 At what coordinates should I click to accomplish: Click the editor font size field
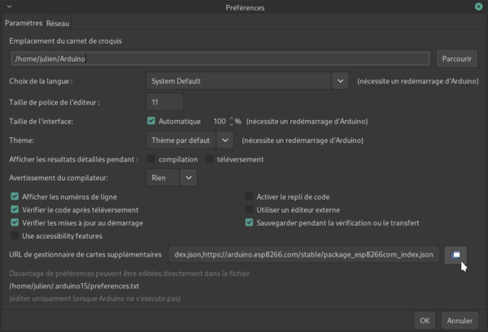click(x=164, y=102)
